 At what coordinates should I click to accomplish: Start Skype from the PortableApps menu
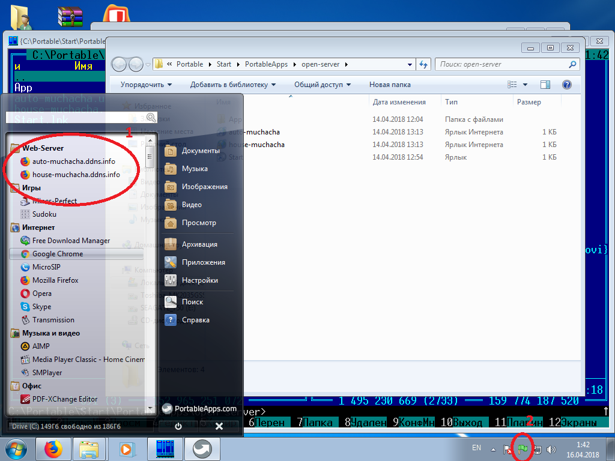click(x=41, y=307)
